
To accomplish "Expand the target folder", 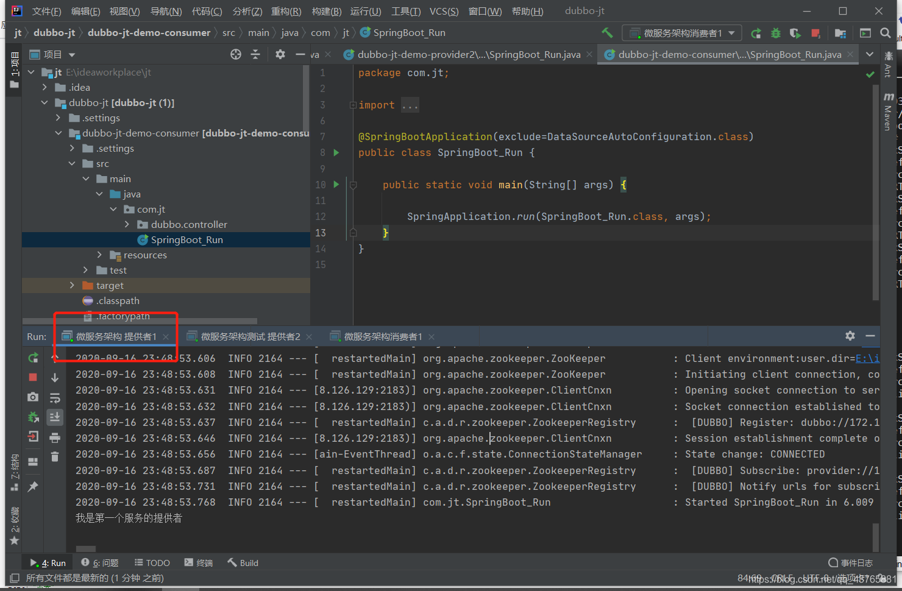I will click(x=72, y=285).
